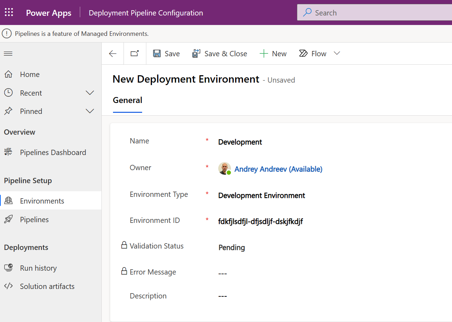Expand the Recent section chevron

point(90,93)
